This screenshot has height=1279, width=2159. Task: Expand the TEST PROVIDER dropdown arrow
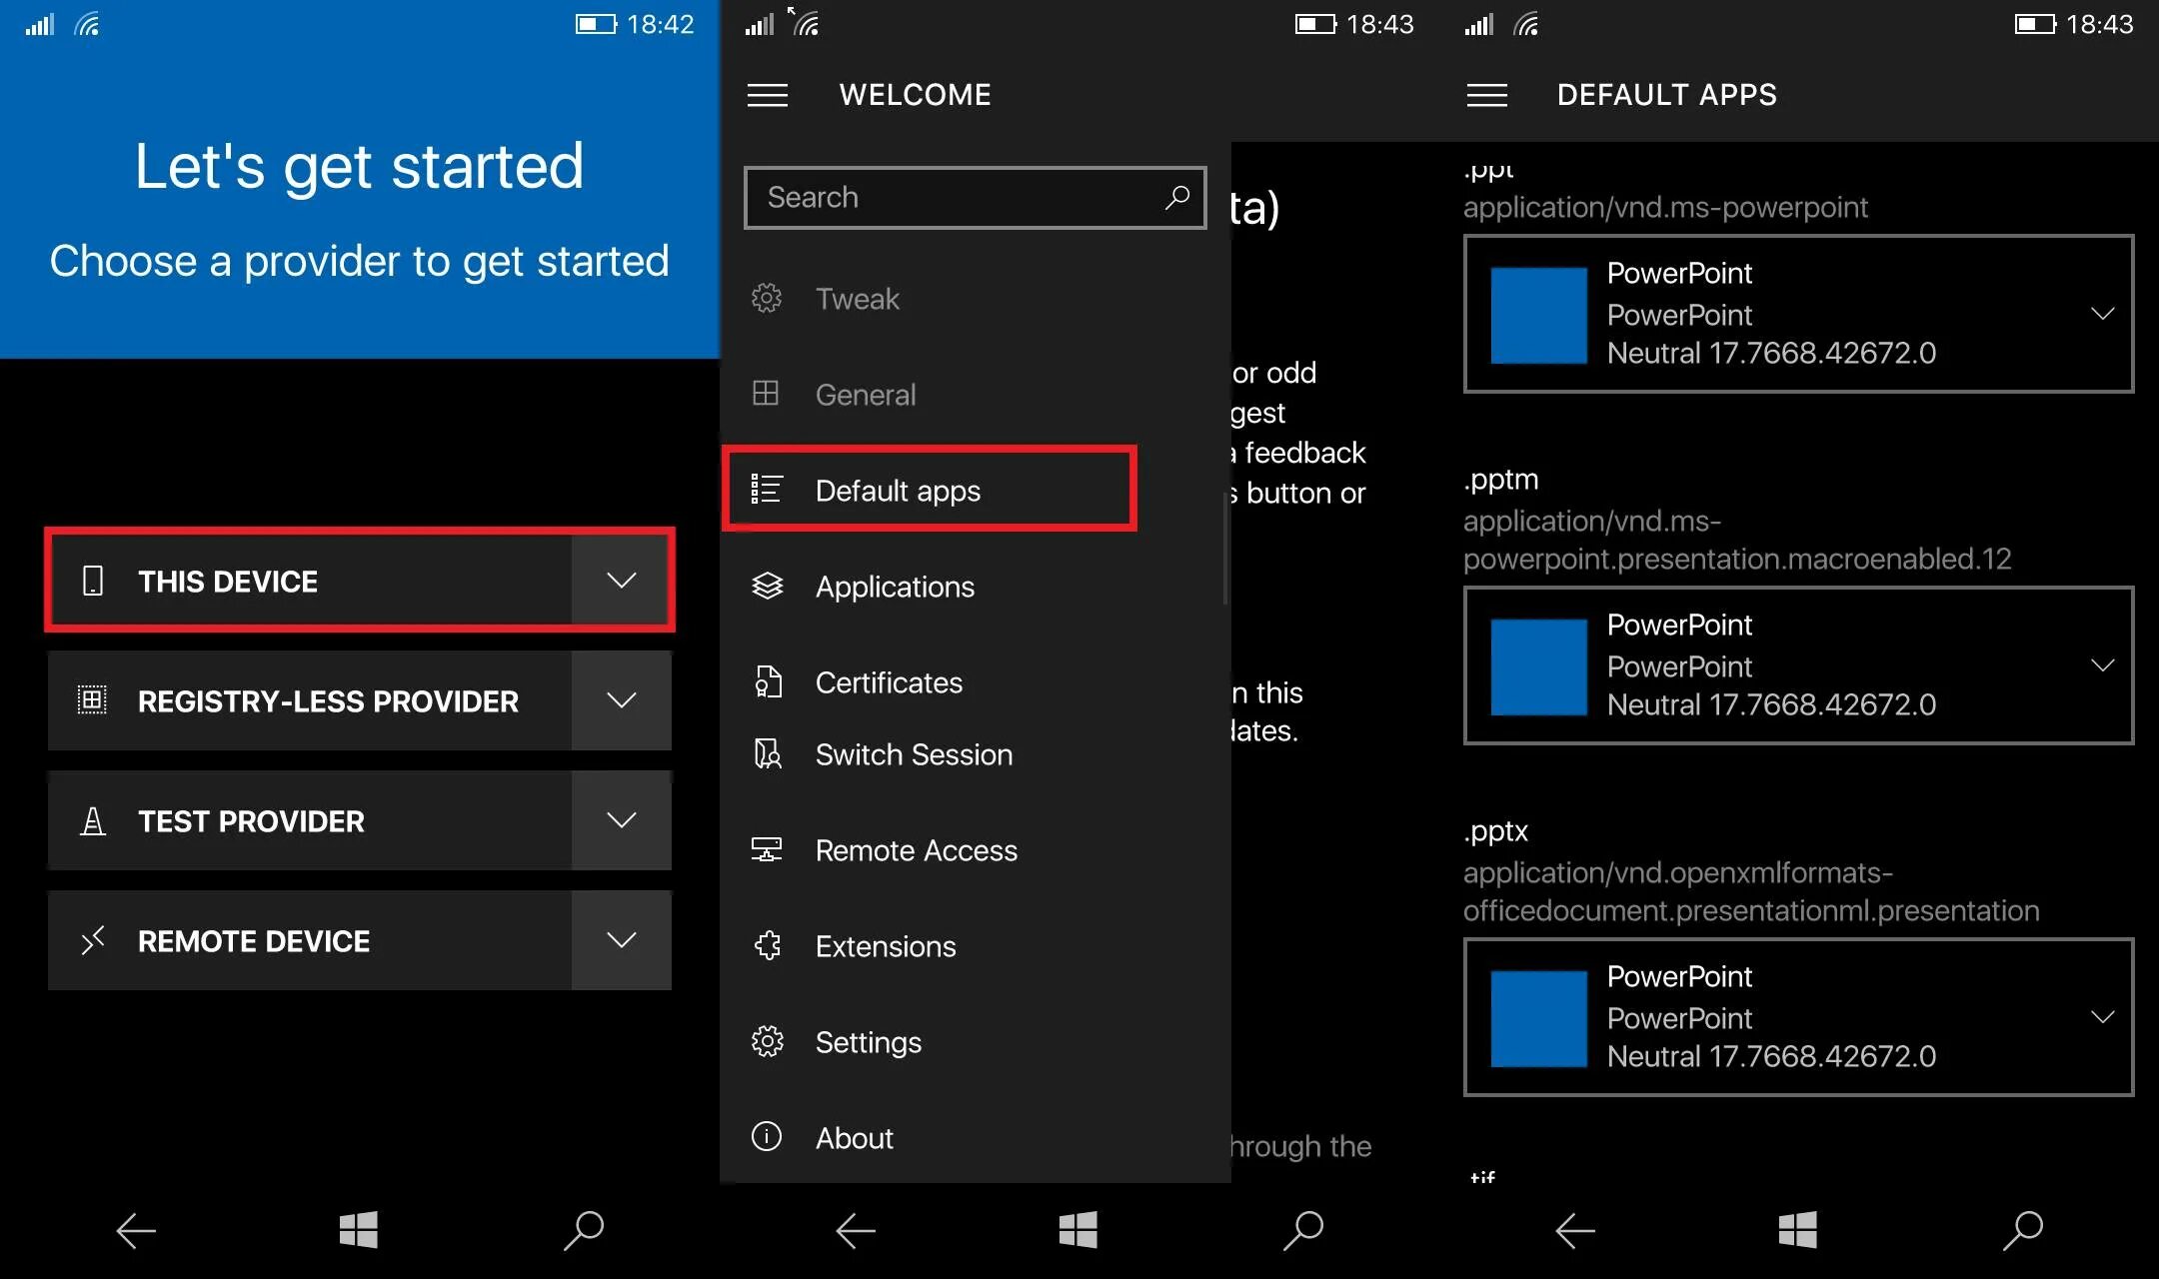click(621, 820)
